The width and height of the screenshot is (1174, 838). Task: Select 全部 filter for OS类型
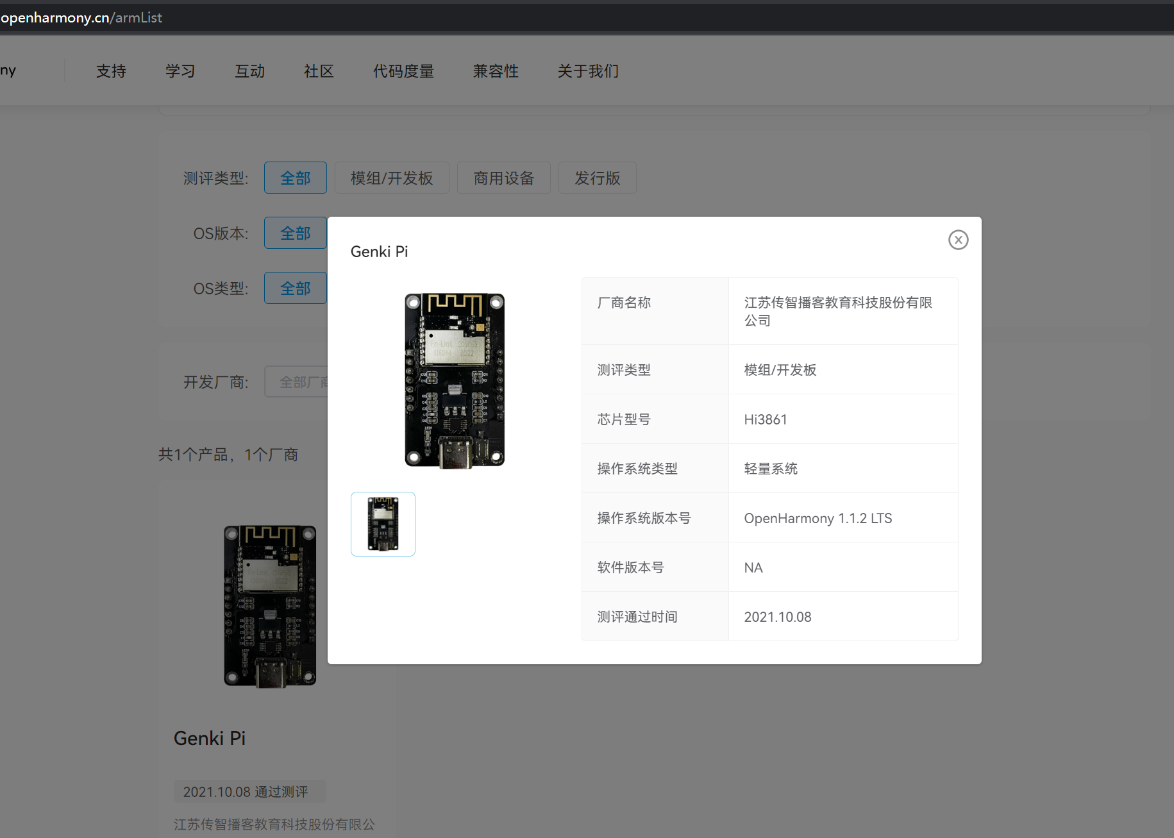296,288
